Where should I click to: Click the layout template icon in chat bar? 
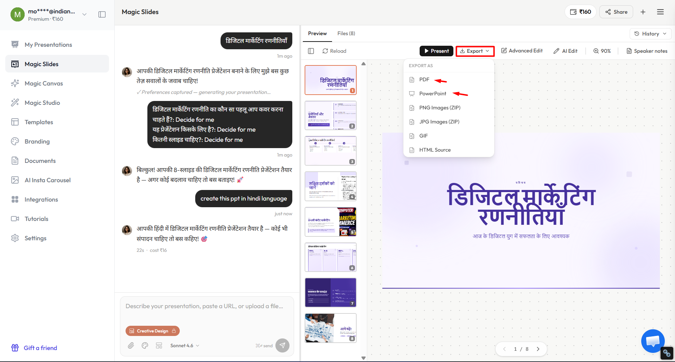[159, 345]
